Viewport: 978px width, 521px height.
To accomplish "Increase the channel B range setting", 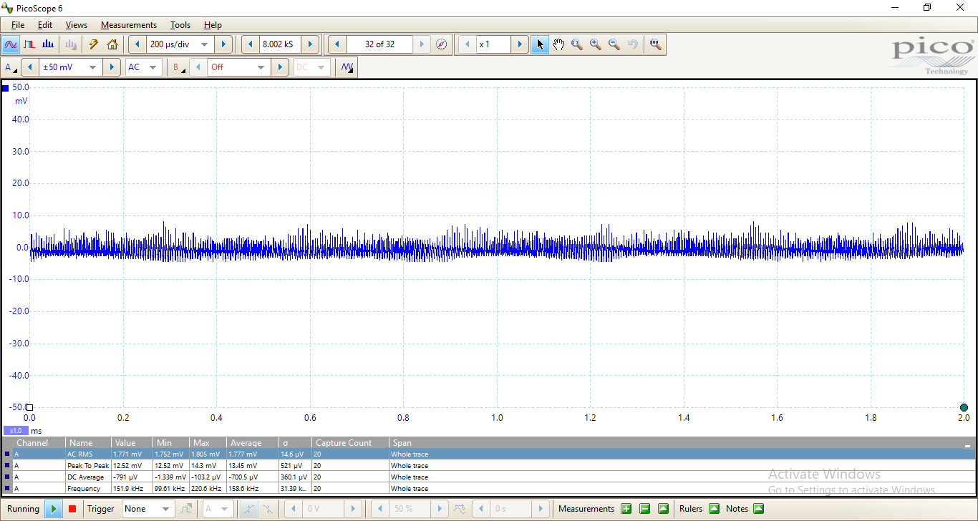I will [280, 67].
